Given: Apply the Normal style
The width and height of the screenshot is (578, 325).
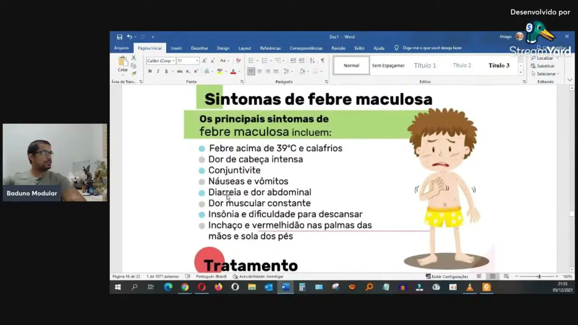Looking at the screenshot, I should (x=351, y=65).
